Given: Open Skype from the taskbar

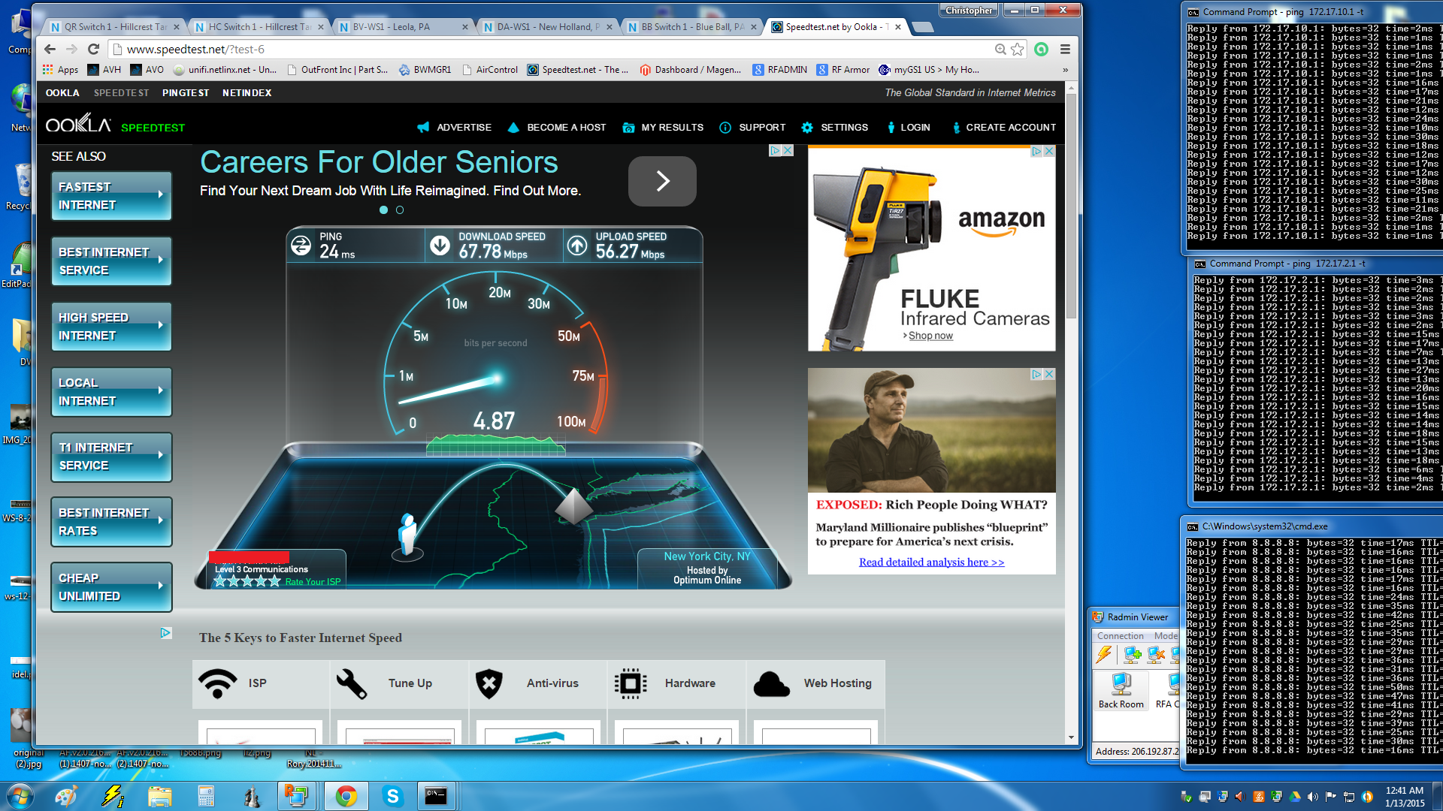Looking at the screenshot, I should pos(392,796).
